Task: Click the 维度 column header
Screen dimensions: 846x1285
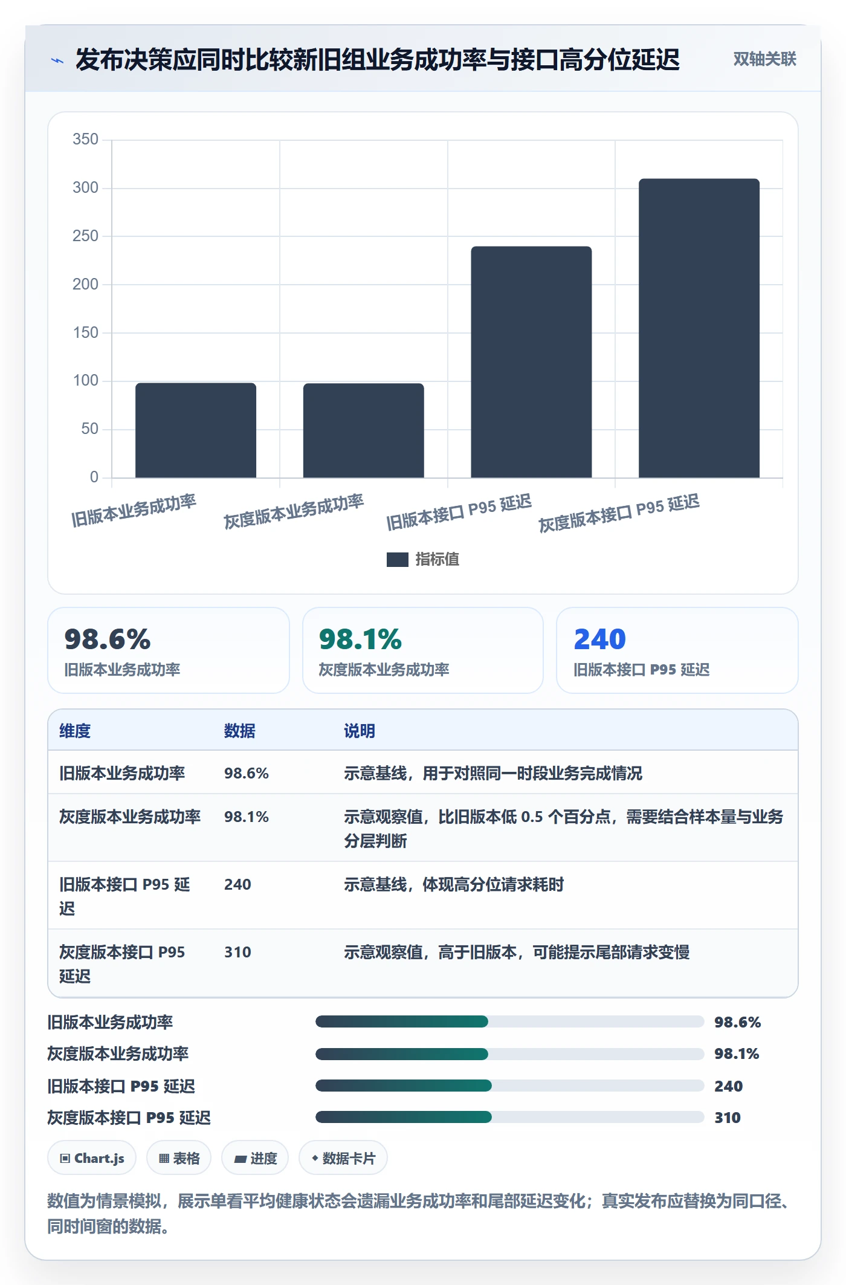Action: 75,731
